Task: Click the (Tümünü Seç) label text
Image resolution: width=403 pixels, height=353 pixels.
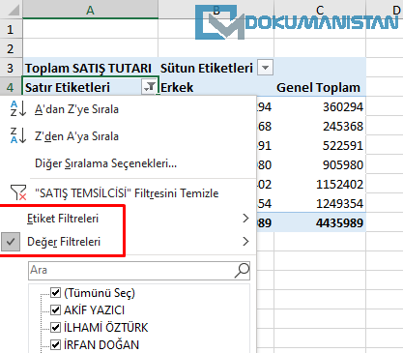Action: (x=100, y=293)
